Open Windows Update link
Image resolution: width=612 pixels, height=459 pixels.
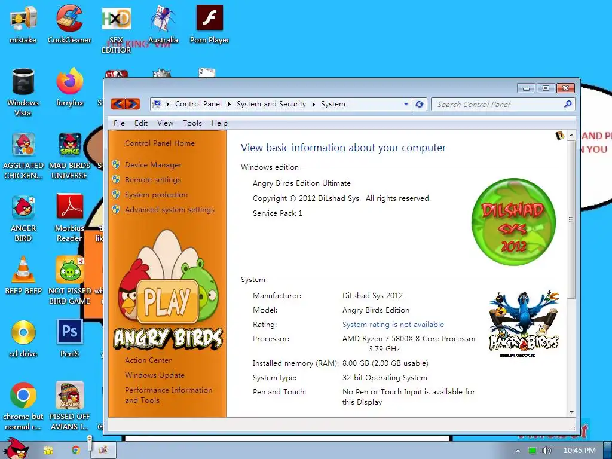pyautogui.click(x=155, y=375)
